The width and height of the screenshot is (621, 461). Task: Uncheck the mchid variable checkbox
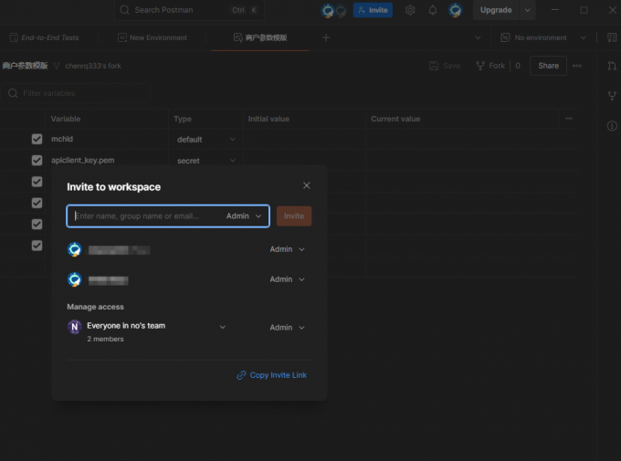(37, 139)
